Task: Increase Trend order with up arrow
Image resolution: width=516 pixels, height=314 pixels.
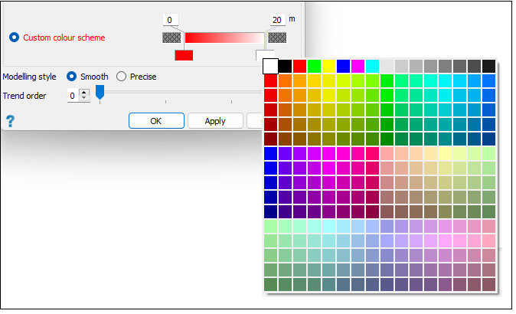Action: tap(84, 93)
